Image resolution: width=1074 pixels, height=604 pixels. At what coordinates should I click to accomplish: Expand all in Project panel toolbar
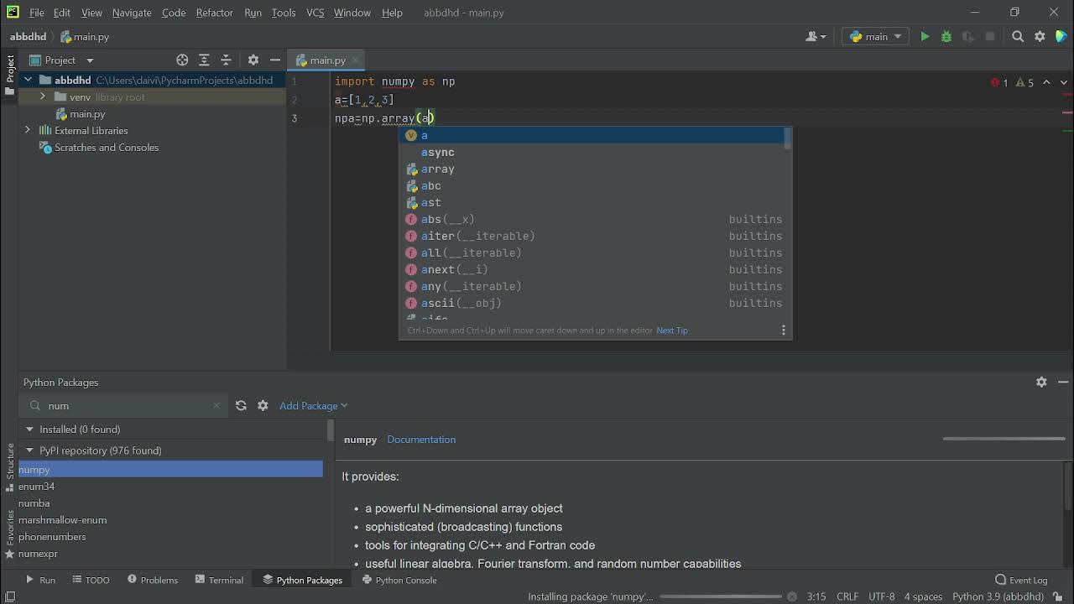click(x=204, y=60)
